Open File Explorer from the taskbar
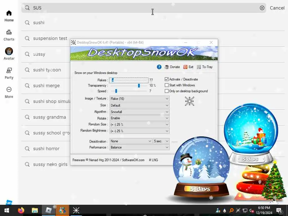 coord(35,210)
